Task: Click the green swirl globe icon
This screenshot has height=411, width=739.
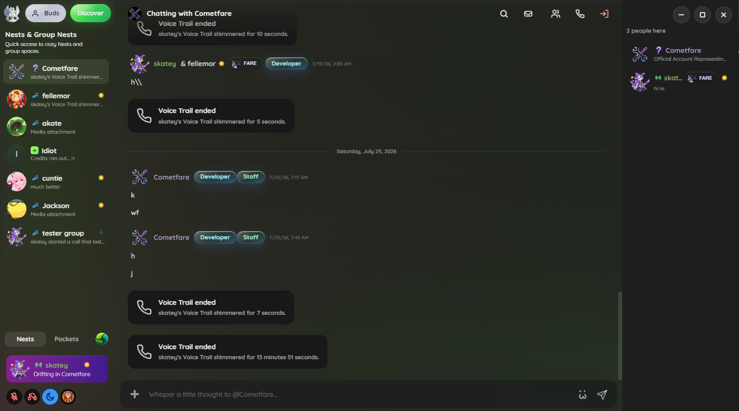Action: [x=102, y=339]
